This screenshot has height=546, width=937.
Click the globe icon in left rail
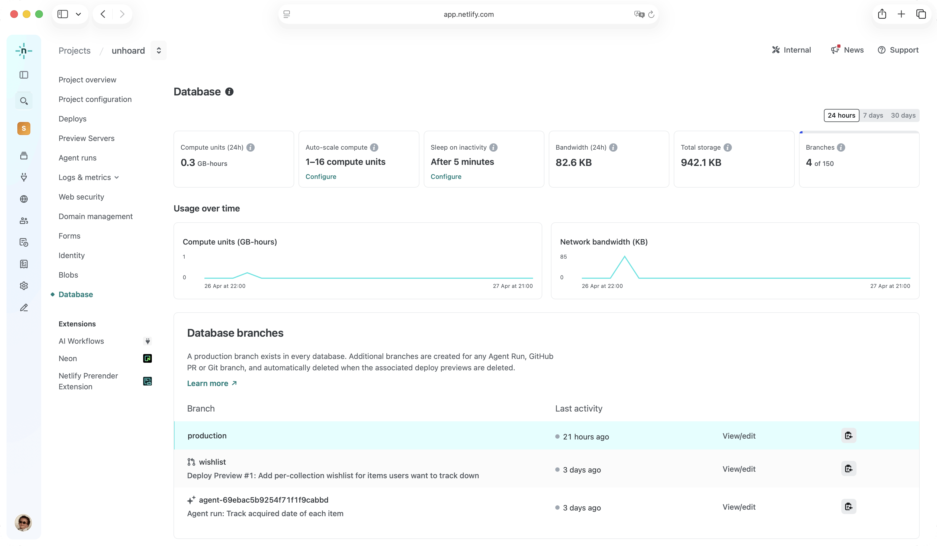[x=24, y=199]
